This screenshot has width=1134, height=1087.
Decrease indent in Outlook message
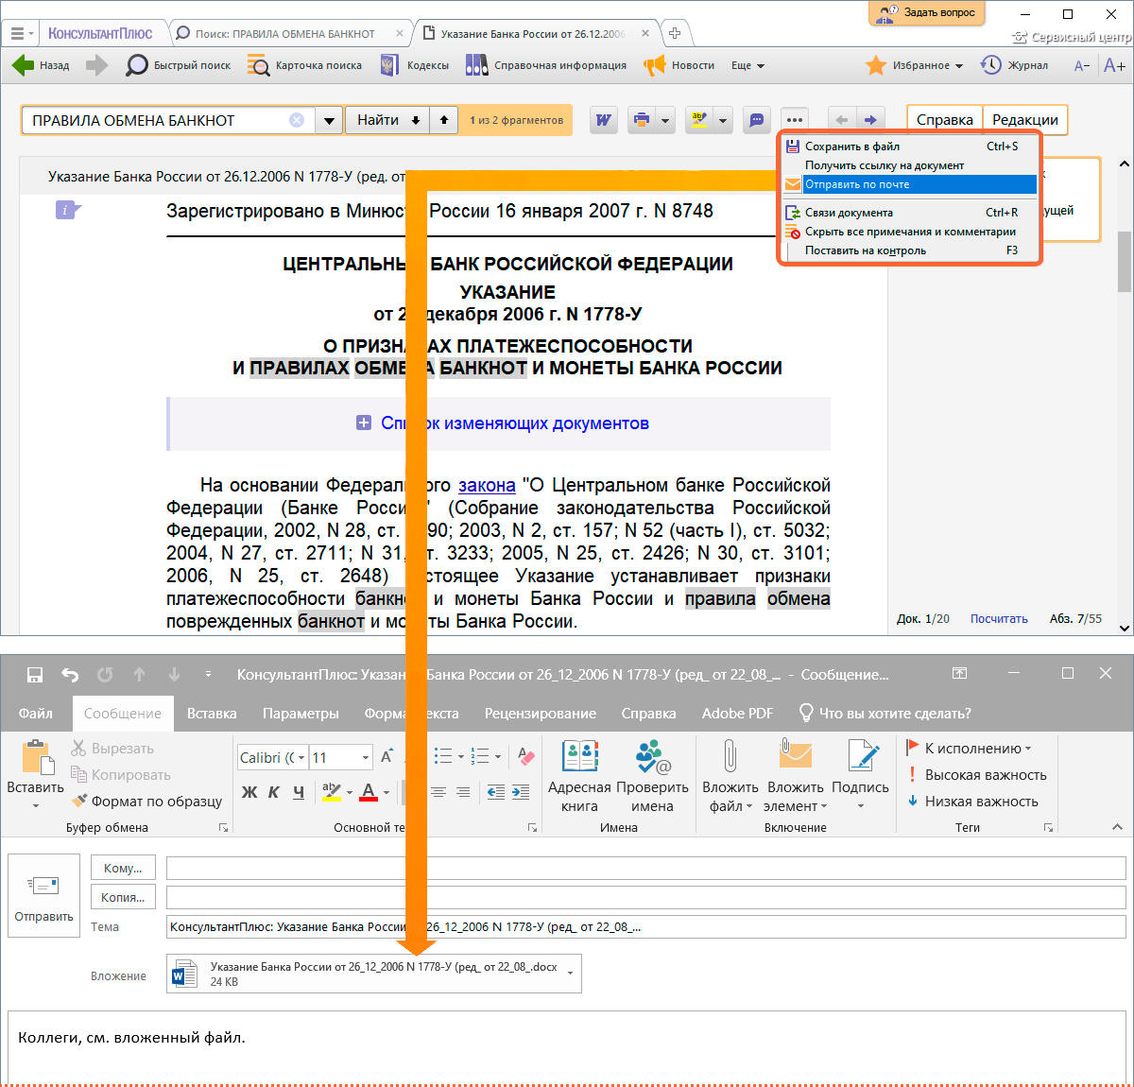tap(496, 792)
